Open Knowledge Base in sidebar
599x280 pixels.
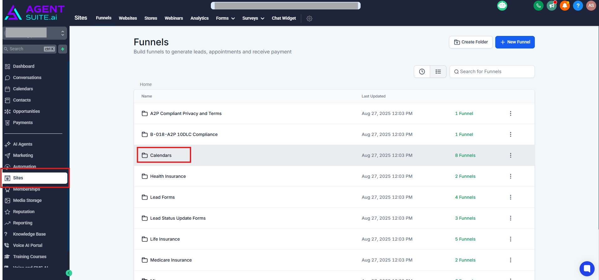tap(29, 234)
